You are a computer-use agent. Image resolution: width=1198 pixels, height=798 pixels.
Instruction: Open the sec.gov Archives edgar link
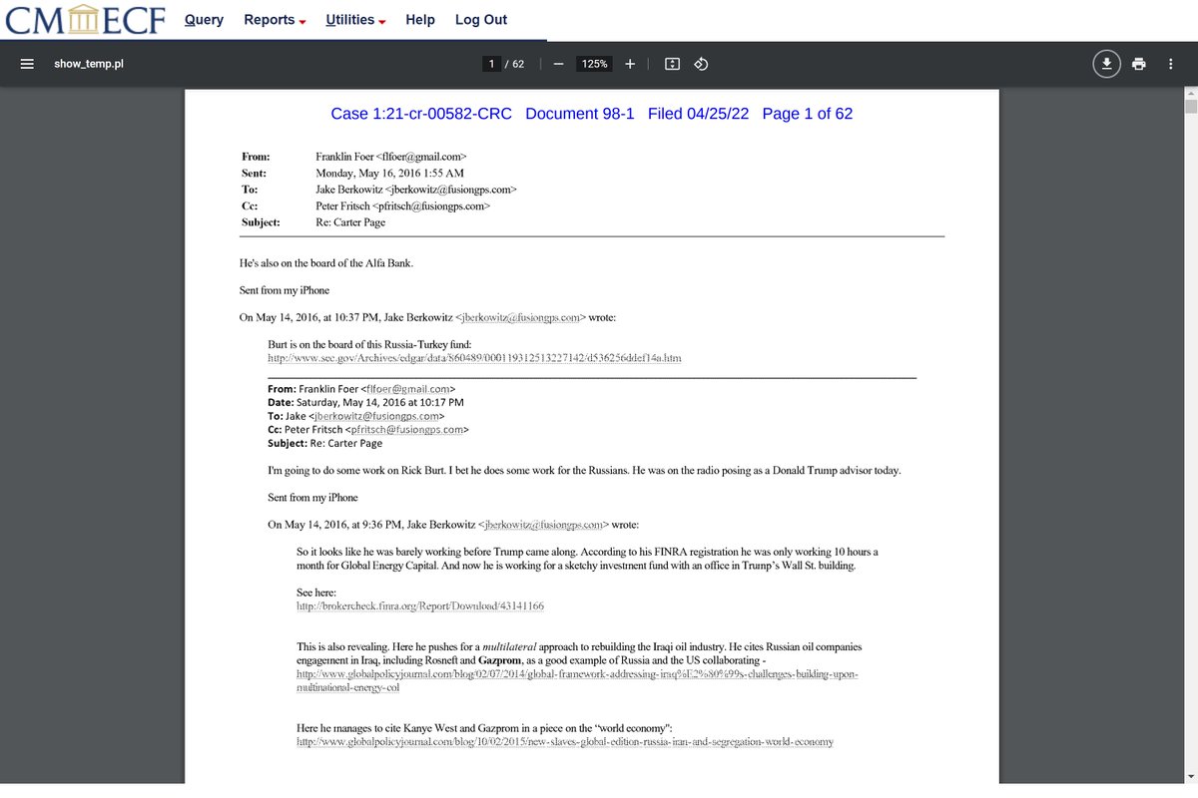point(475,357)
